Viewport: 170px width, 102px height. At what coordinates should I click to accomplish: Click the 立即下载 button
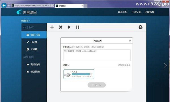tap(97, 85)
